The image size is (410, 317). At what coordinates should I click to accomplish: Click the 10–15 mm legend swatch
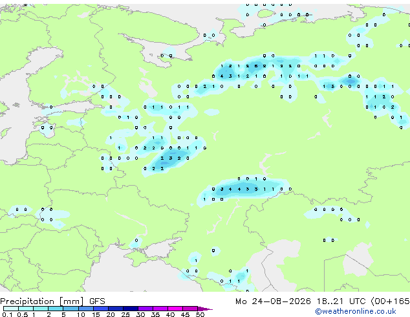[86, 309]
